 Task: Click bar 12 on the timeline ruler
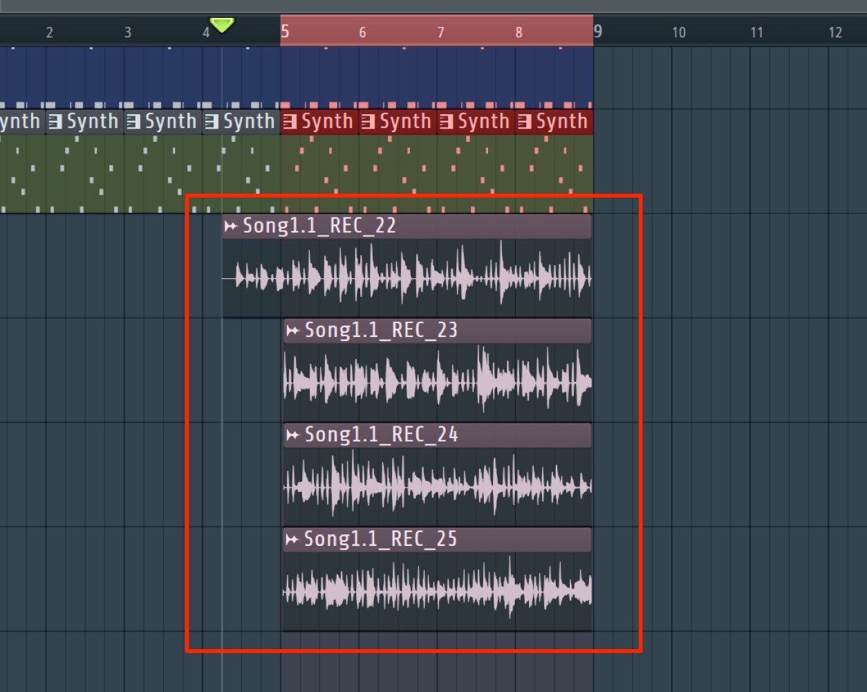click(835, 33)
